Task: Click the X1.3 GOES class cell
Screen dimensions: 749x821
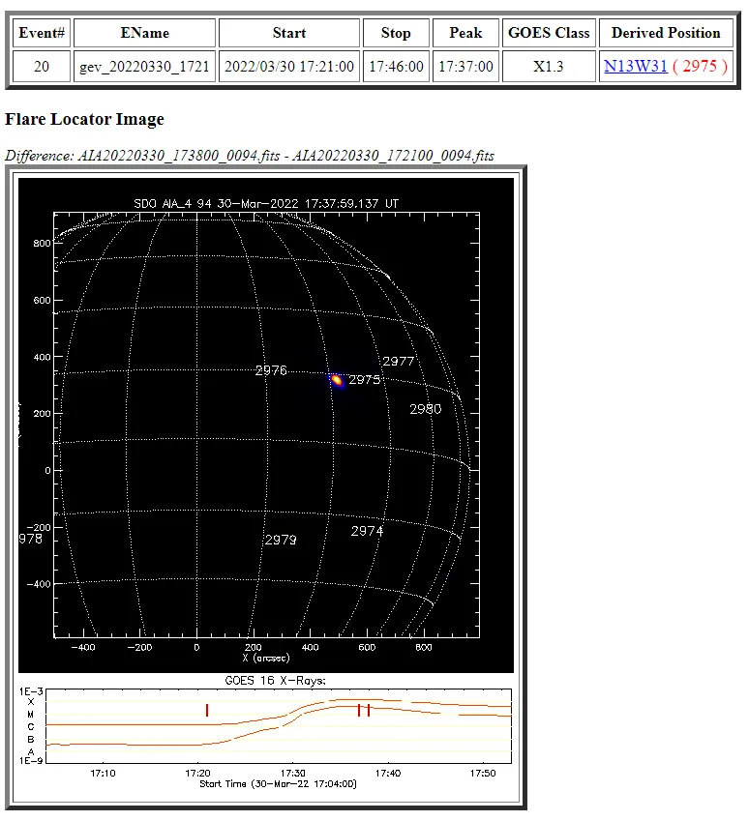Action: [x=549, y=67]
